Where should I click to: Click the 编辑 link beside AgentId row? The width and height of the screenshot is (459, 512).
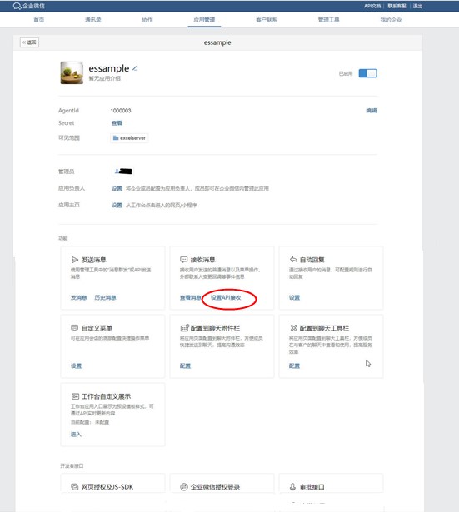click(372, 111)
